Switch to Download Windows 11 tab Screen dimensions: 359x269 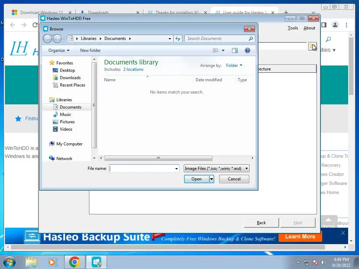pyautogui.click(x=42, y=12)
